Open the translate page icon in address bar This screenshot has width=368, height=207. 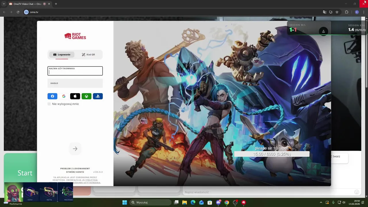click(325, 12)
